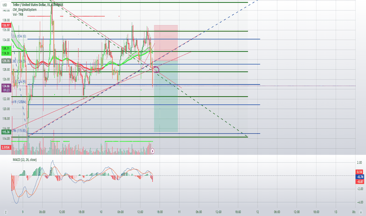The height and width of the screenshot is (216, 366).
Task: Click the blue -0.74 MACD value label
Action: (x=360, y=177)
